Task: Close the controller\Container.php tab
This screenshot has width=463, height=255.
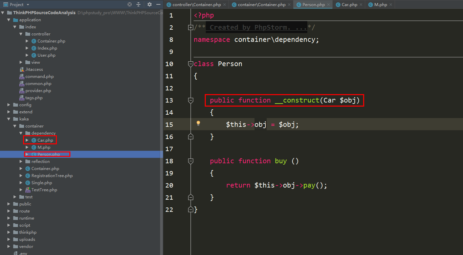Action: pos(225,5)
